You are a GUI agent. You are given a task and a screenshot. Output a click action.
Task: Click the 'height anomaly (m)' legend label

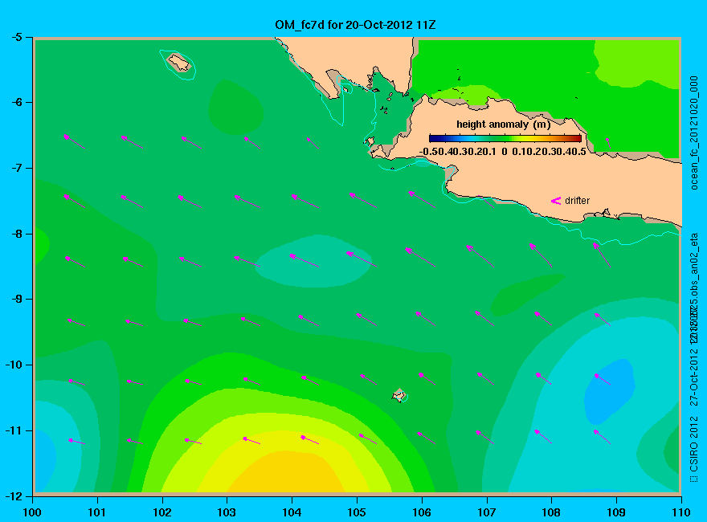(x=503, y=124)
